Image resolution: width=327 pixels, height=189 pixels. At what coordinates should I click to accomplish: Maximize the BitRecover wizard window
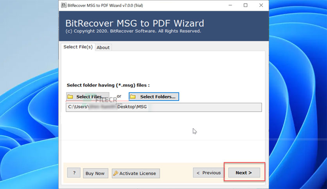(x=246, y=5)
